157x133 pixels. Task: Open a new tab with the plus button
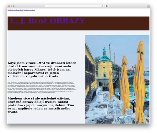(149, 7)
